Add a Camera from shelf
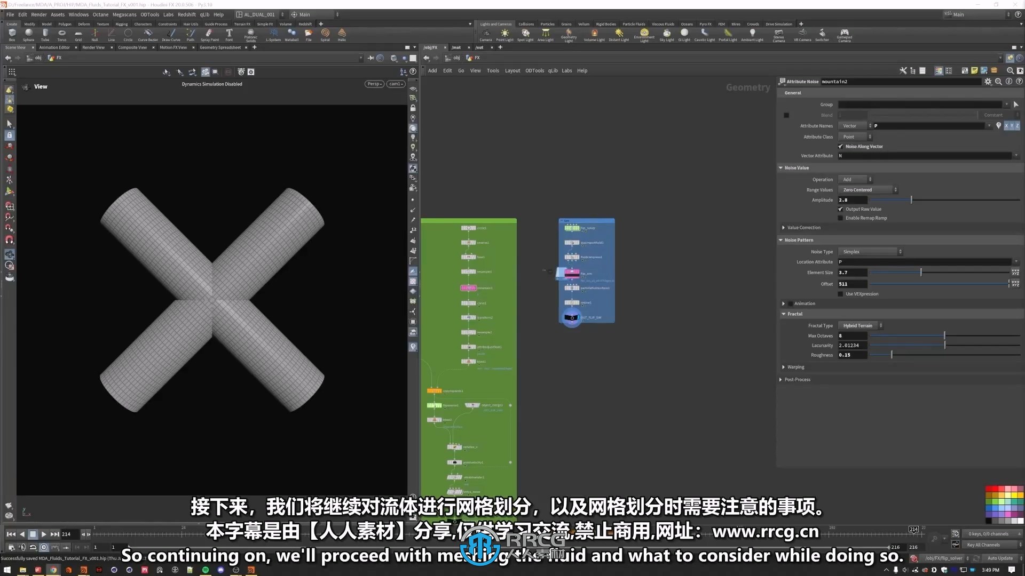The height and width of the screenshot is (576, 1025). tap(486, 35)
